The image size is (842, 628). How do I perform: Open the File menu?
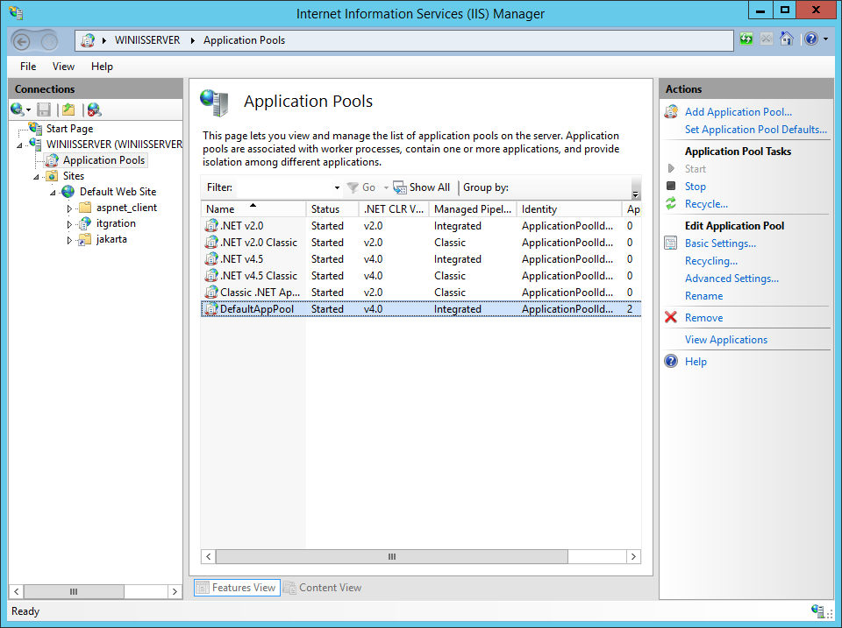point(28,67)
